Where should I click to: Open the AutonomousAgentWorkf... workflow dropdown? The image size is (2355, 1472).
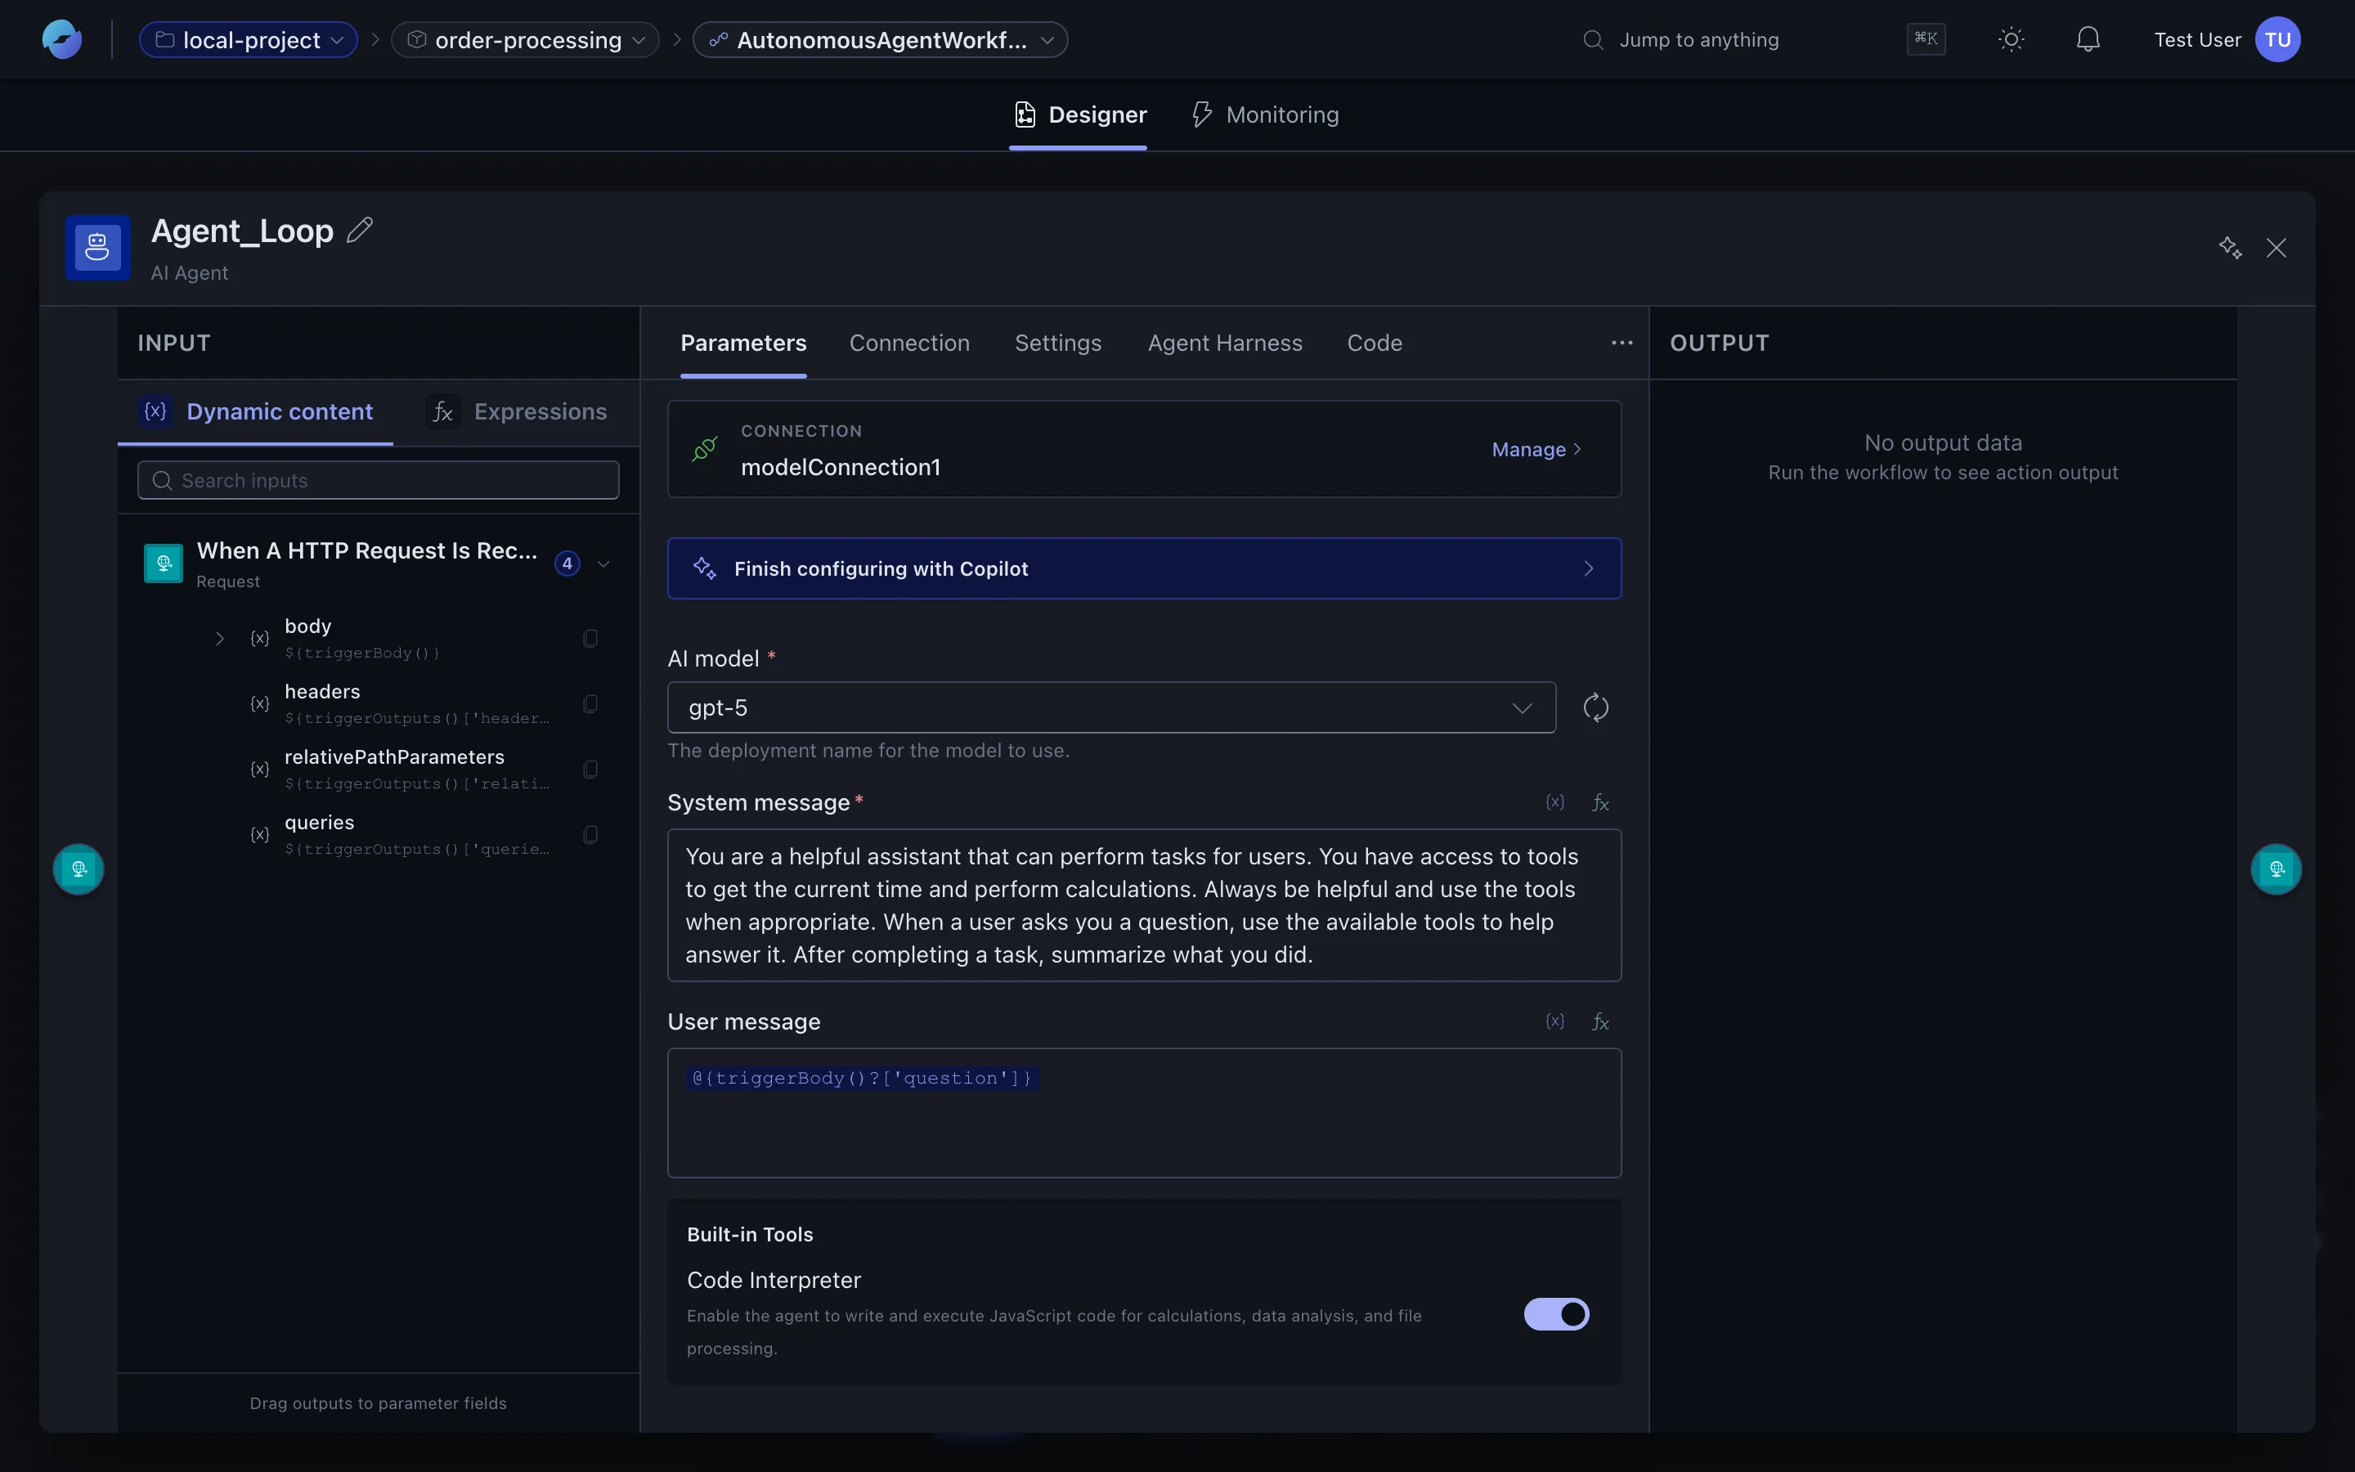(881, 40)
